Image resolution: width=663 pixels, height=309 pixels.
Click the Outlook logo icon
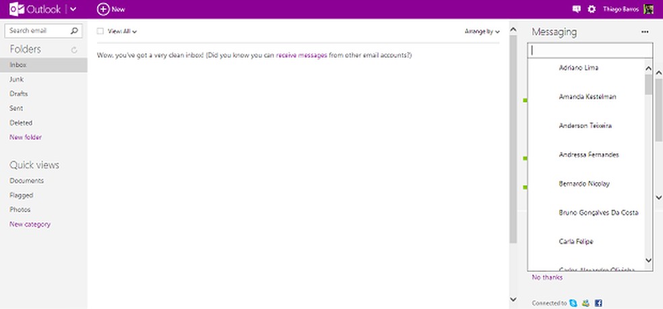[16, 9]
